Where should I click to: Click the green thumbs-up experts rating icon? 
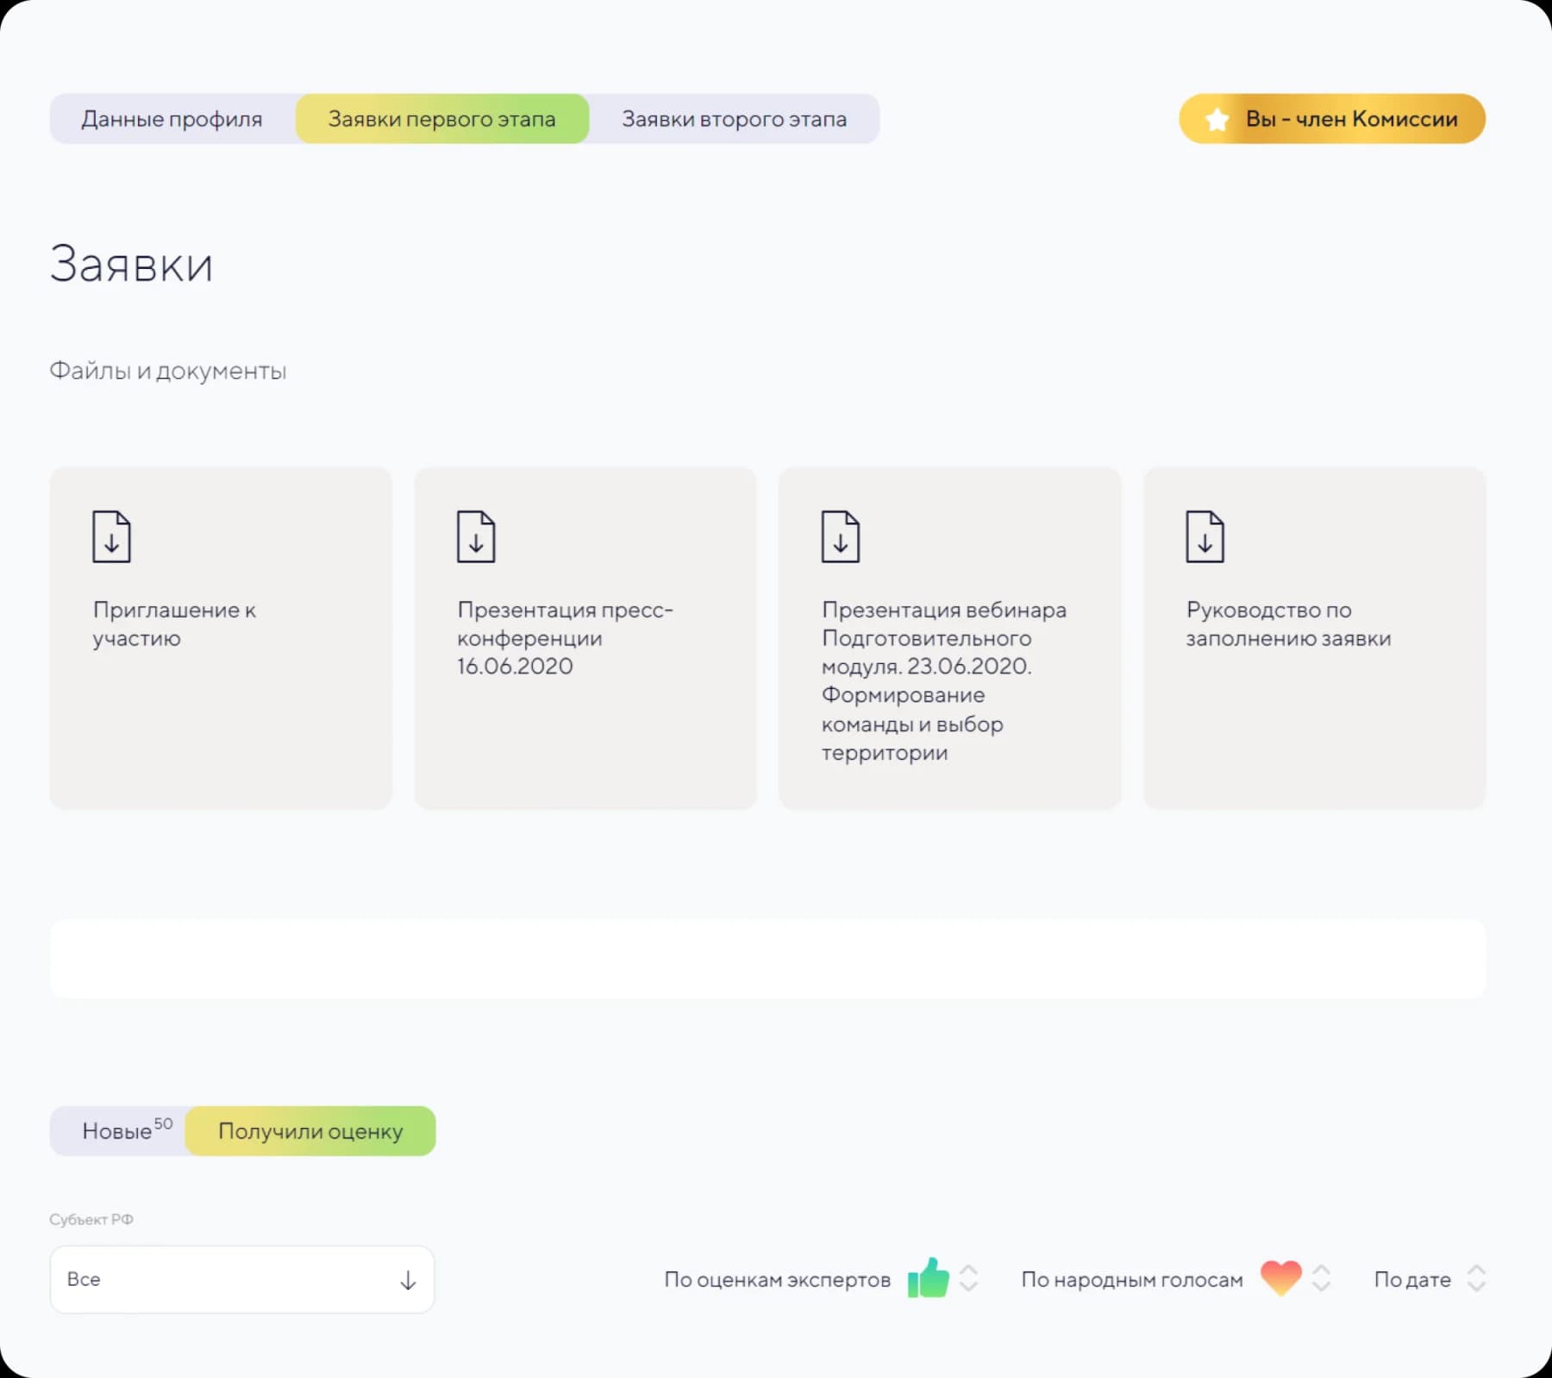pyautogui.click(x=928, y=1278)
